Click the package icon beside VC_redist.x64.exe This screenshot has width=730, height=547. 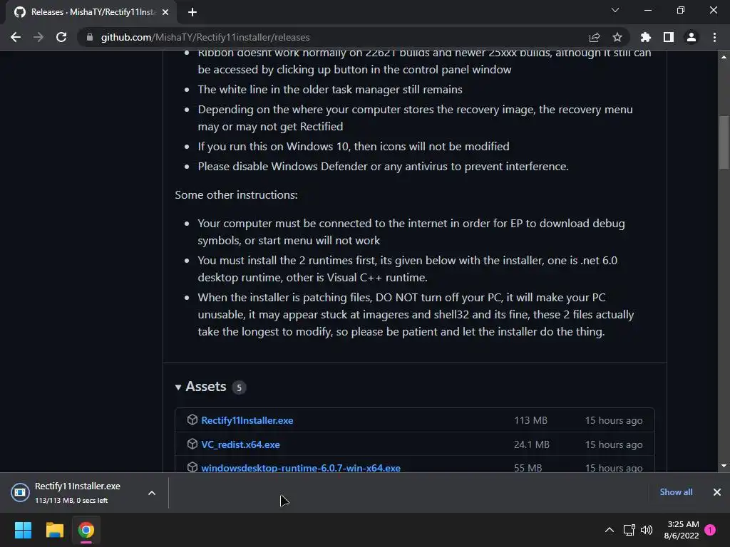192,444
